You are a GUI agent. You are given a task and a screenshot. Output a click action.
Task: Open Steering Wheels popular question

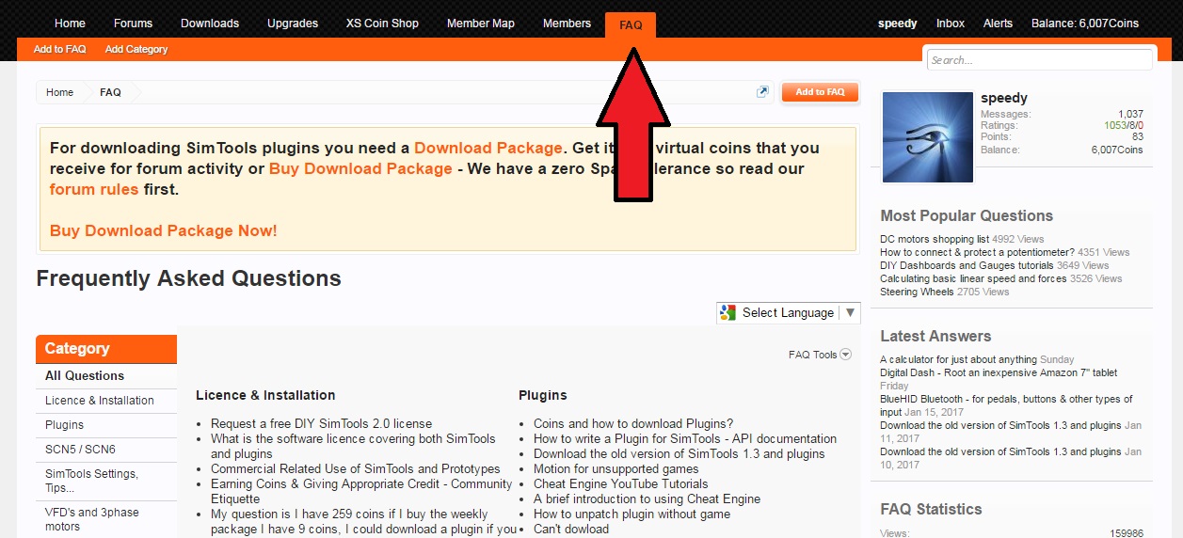[x=917, y=292]
